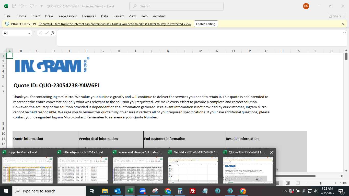Click the Windows Start button

pos(6,191)
